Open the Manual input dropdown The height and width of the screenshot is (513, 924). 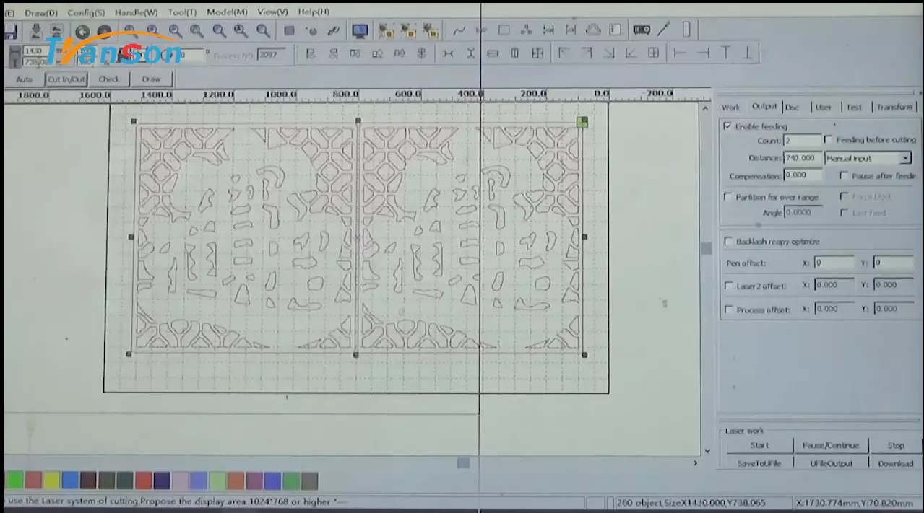[x=905, y=158]
